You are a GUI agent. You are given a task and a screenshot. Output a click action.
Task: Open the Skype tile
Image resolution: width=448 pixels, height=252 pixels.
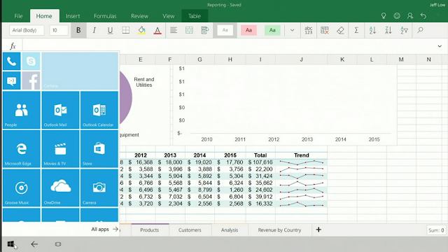click(31, 61)
